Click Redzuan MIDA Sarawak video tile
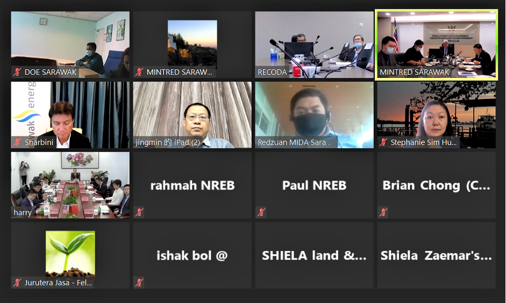The height and width of the screenshot is (303, 506). [315, 115]
